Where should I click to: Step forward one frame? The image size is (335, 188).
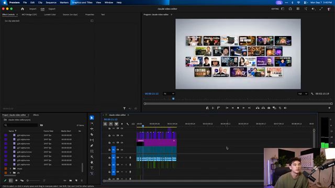point(243,108)
